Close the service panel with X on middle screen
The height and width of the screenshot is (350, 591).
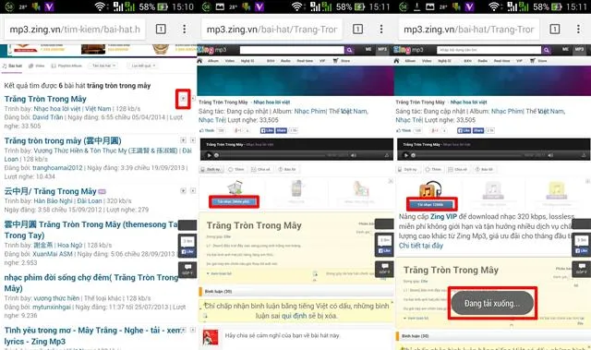pyautogui.click(x=391, y=181)
